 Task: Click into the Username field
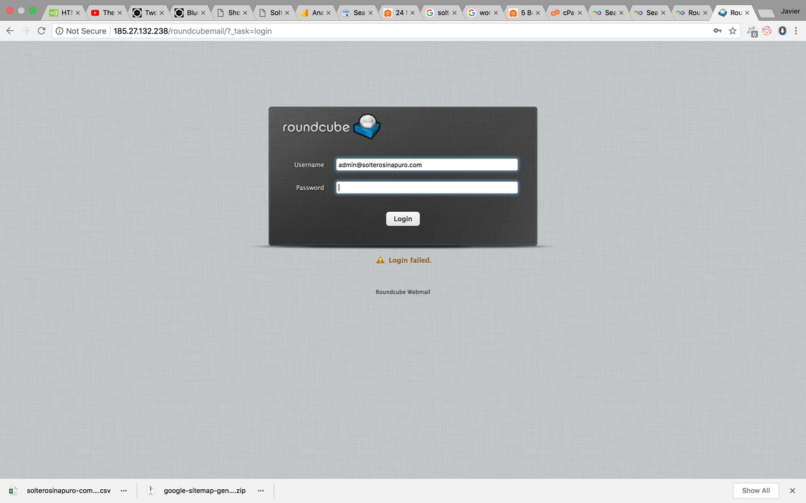427,165
